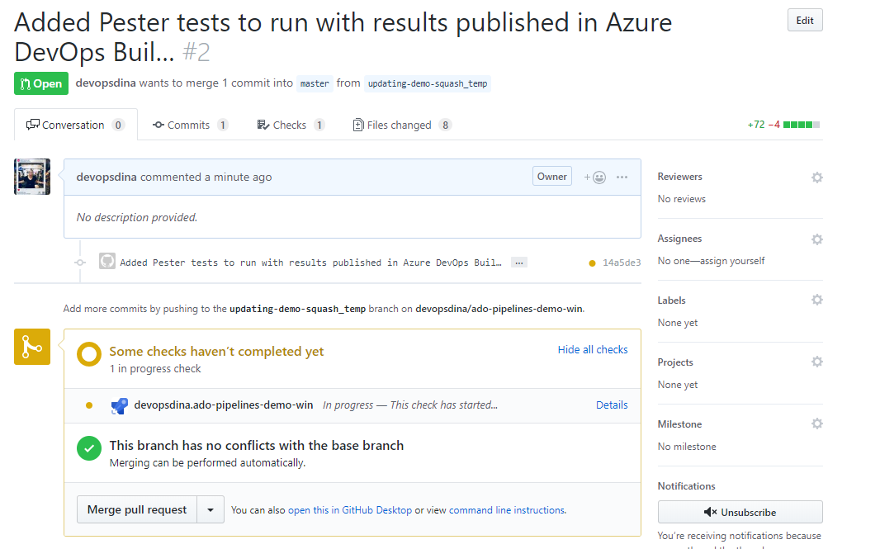
Task: Click the +72 additions count
Action: tap(756, 125)
